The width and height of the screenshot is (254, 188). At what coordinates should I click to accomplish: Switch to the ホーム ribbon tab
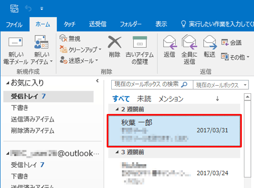pos(43,24)
